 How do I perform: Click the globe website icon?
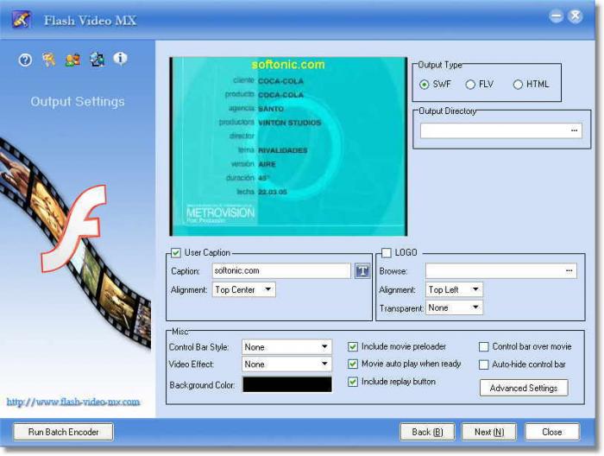tap(97, 60)
